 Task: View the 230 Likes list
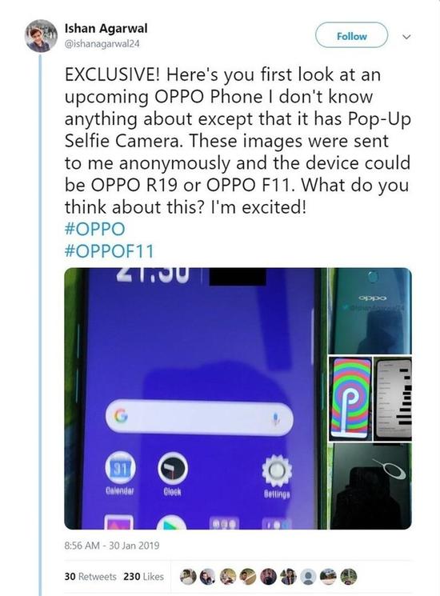(x=144, y=577)
